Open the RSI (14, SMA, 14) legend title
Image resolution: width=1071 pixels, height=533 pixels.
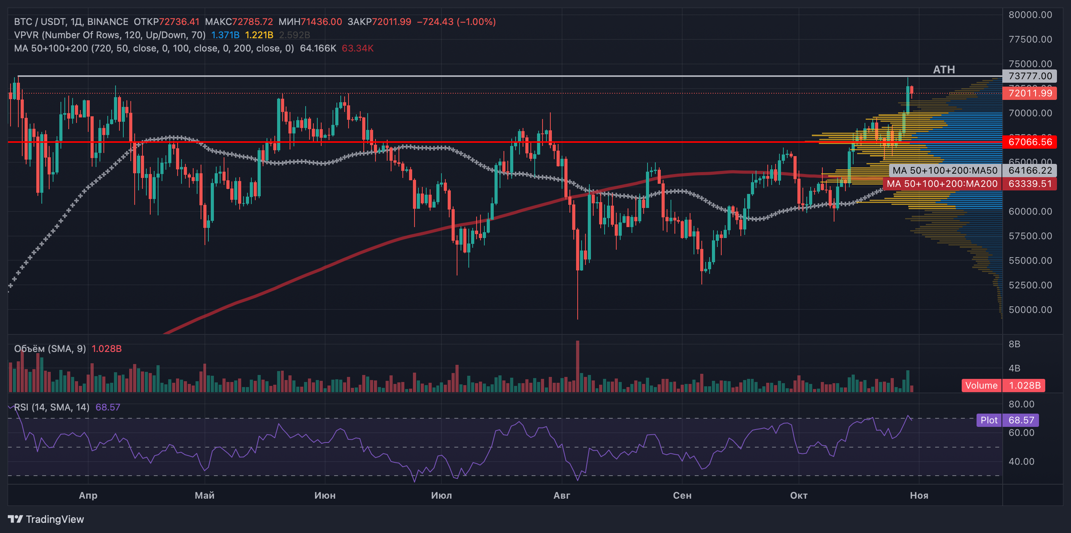(52, 407)
